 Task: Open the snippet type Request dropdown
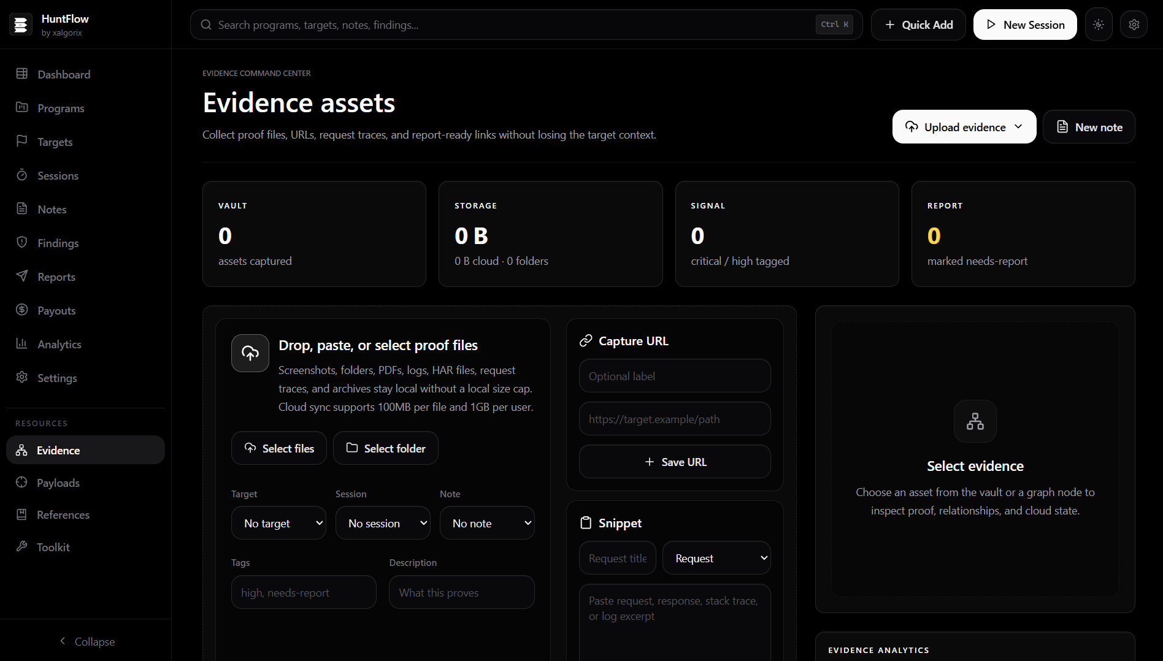pos(716,558)
